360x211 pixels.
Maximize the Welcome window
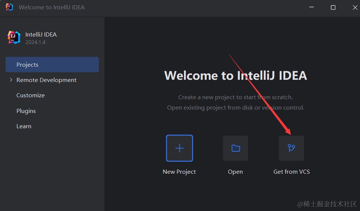[333, 7]
